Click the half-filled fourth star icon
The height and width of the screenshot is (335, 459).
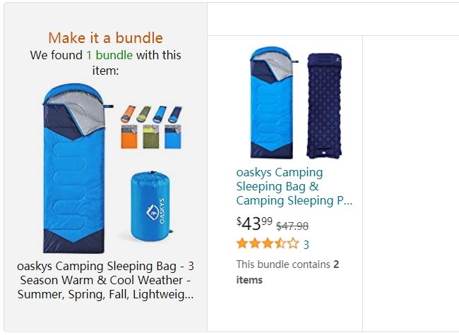pyautogui.click(x=280, y=243)
